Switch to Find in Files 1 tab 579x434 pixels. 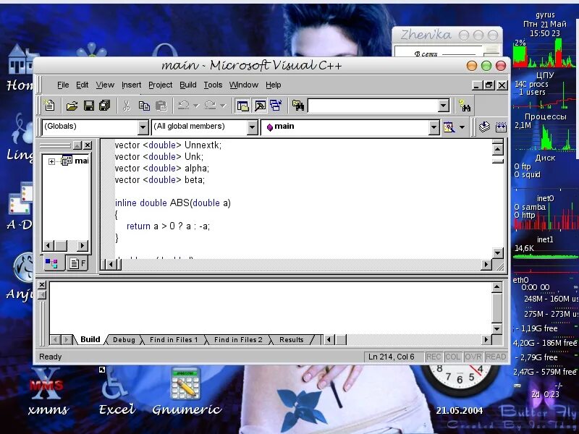tap(174, 339)
